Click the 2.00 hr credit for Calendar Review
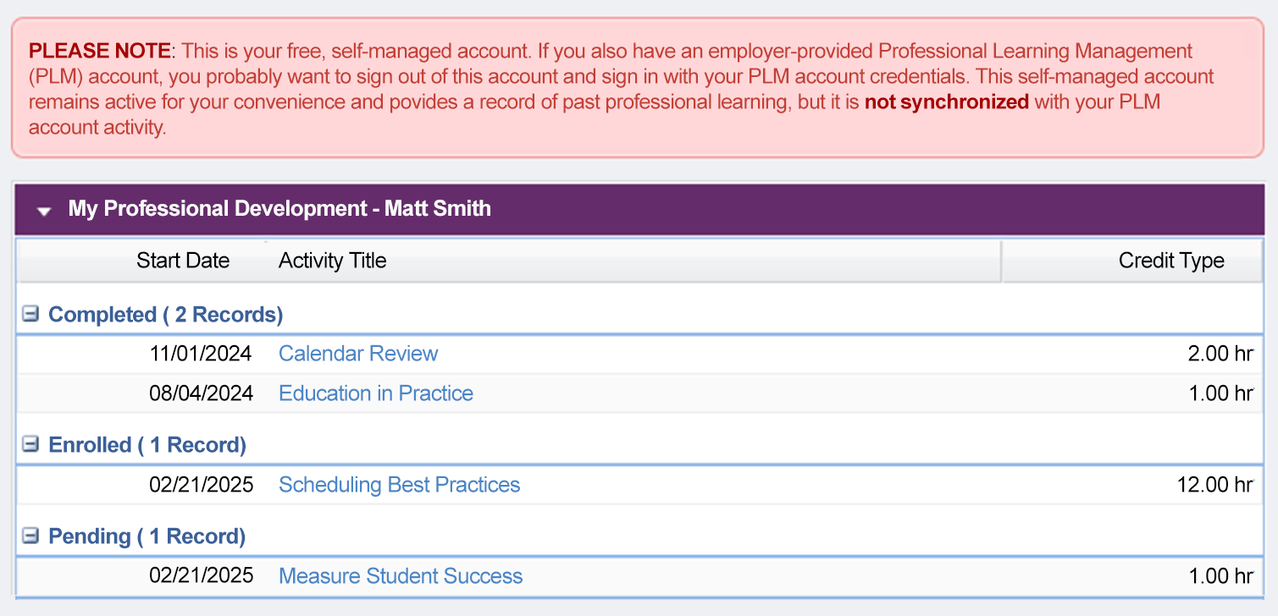This screenshot has width=1278, height=616. click(x=1220, y=353)
